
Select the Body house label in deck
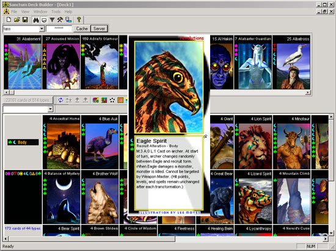point(23,143)
